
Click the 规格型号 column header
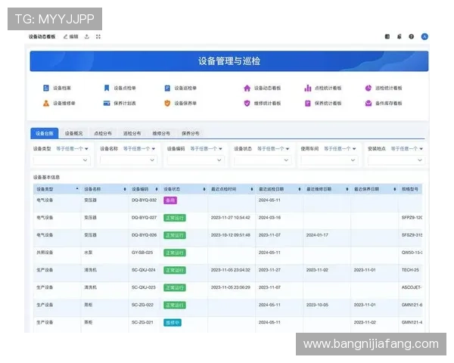click(409, 189)
